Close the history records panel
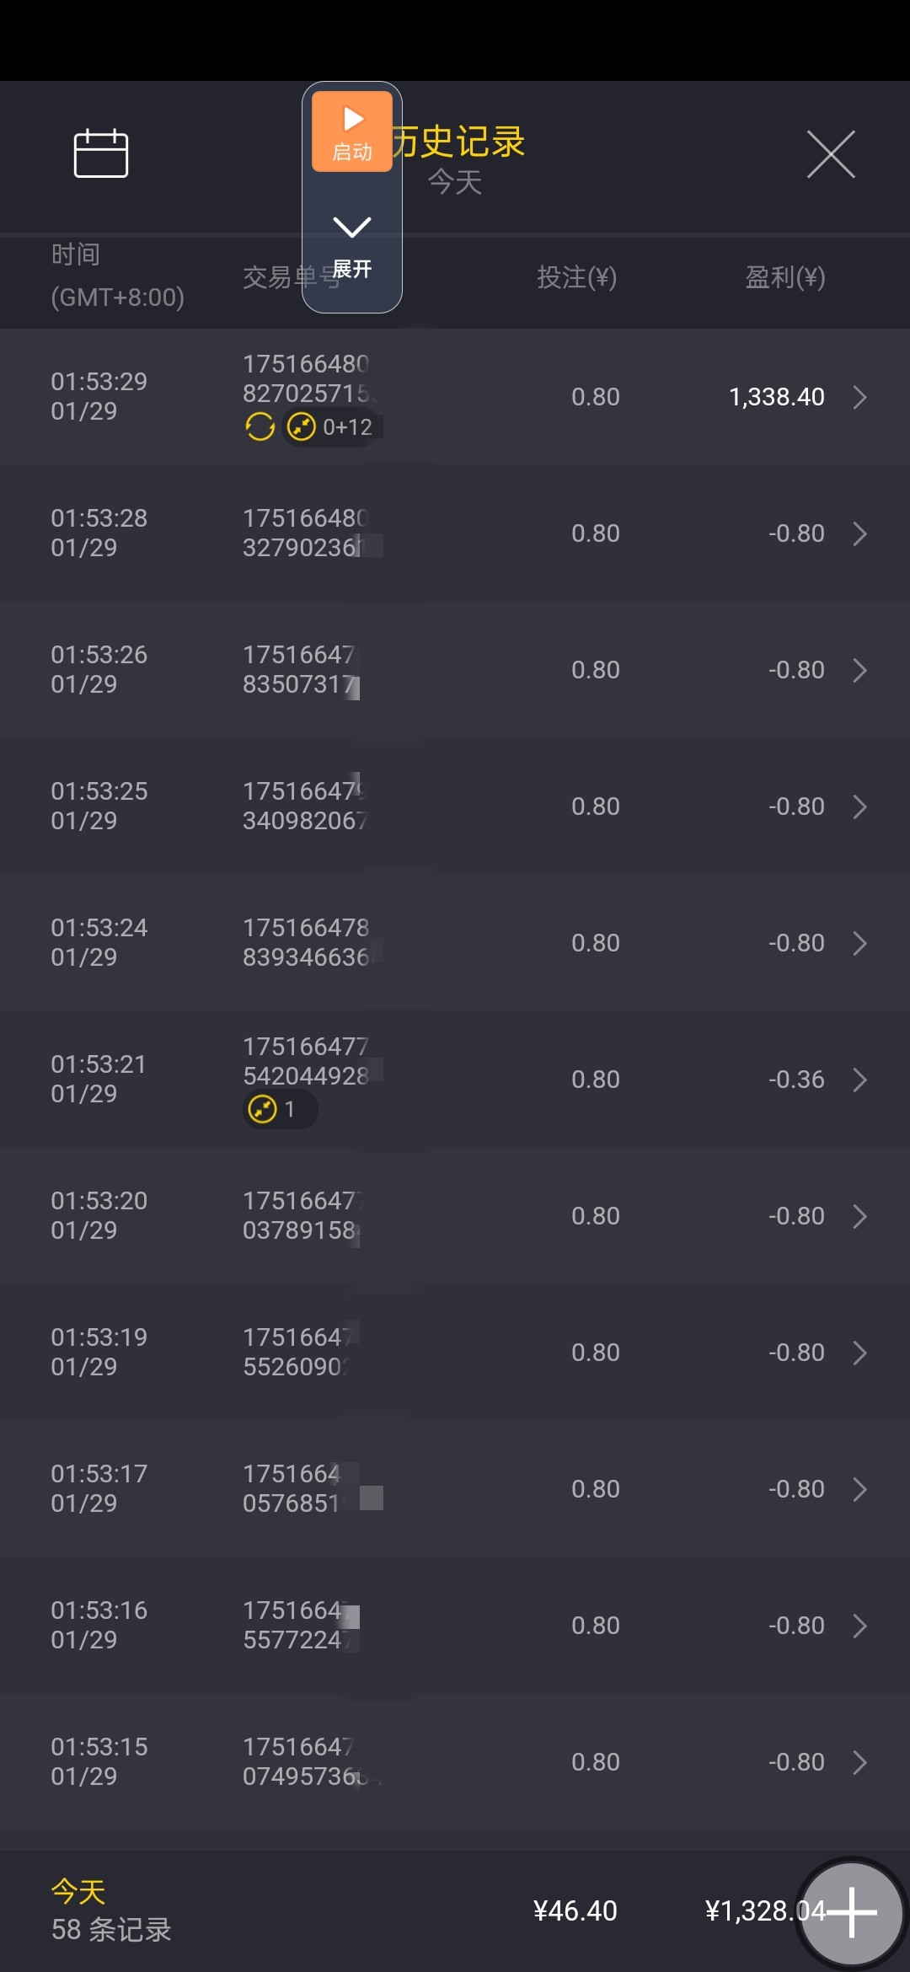 point(831,154)
